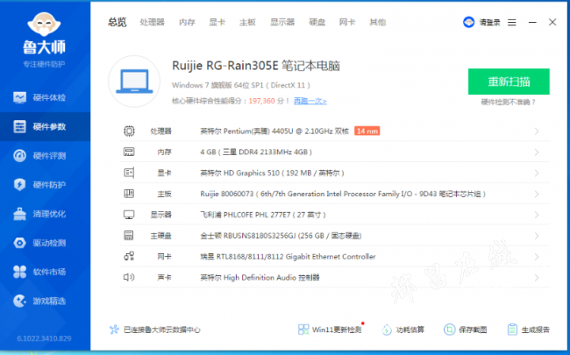Expand the 声卡 row chevron
The width and height of the screenshot is (570, 355).
pos(537,278)
